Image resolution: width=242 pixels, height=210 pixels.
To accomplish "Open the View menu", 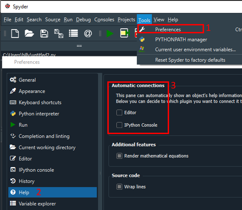I will click(x=159, y=20).
